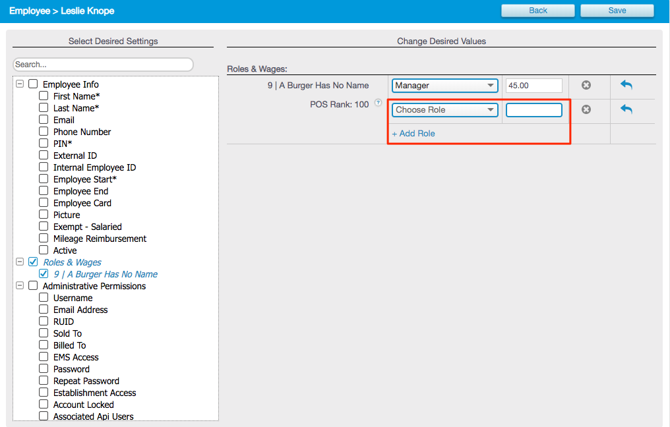
Task: Open the POS Rank help tooltip
Action: tap(377, 103)
